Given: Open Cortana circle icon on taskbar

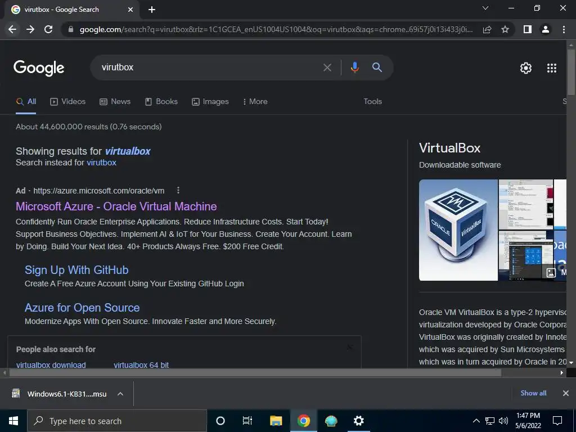Looking at the screenshot, I should click(x=220, y=421).
